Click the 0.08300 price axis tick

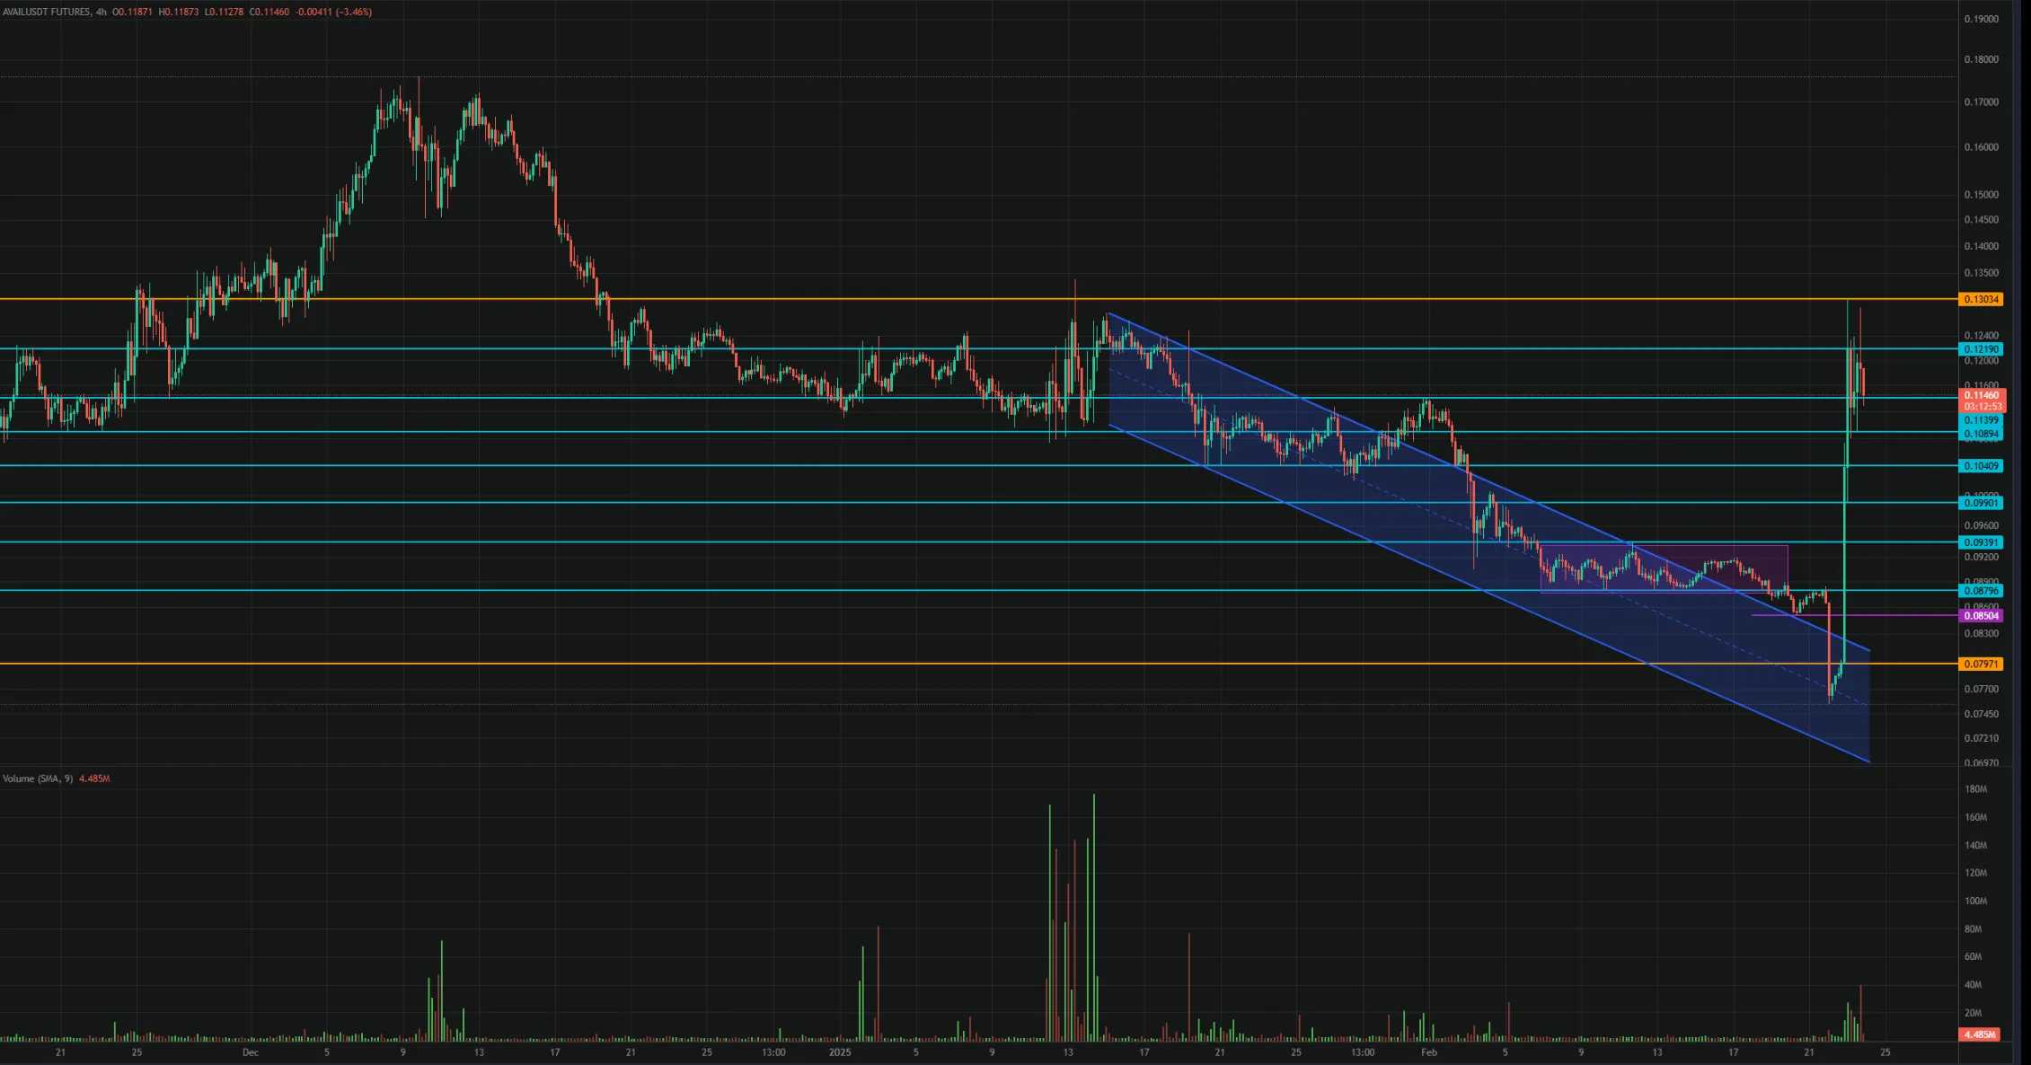[x=1981, y=634]
